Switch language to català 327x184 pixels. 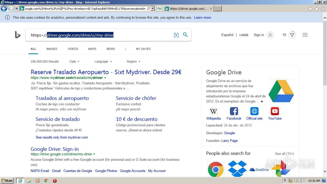244,35
